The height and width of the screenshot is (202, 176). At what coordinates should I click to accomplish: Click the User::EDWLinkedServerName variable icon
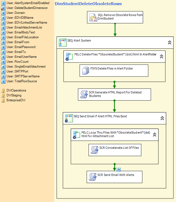pos(3,23)
